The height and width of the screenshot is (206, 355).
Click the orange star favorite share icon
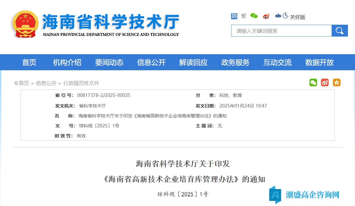[336, 83]
